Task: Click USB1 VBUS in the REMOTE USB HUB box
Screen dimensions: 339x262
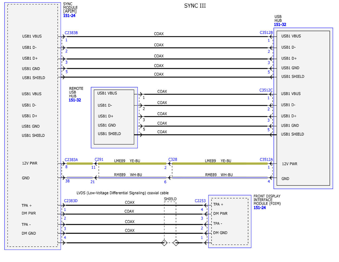Action: click(107, 93)
